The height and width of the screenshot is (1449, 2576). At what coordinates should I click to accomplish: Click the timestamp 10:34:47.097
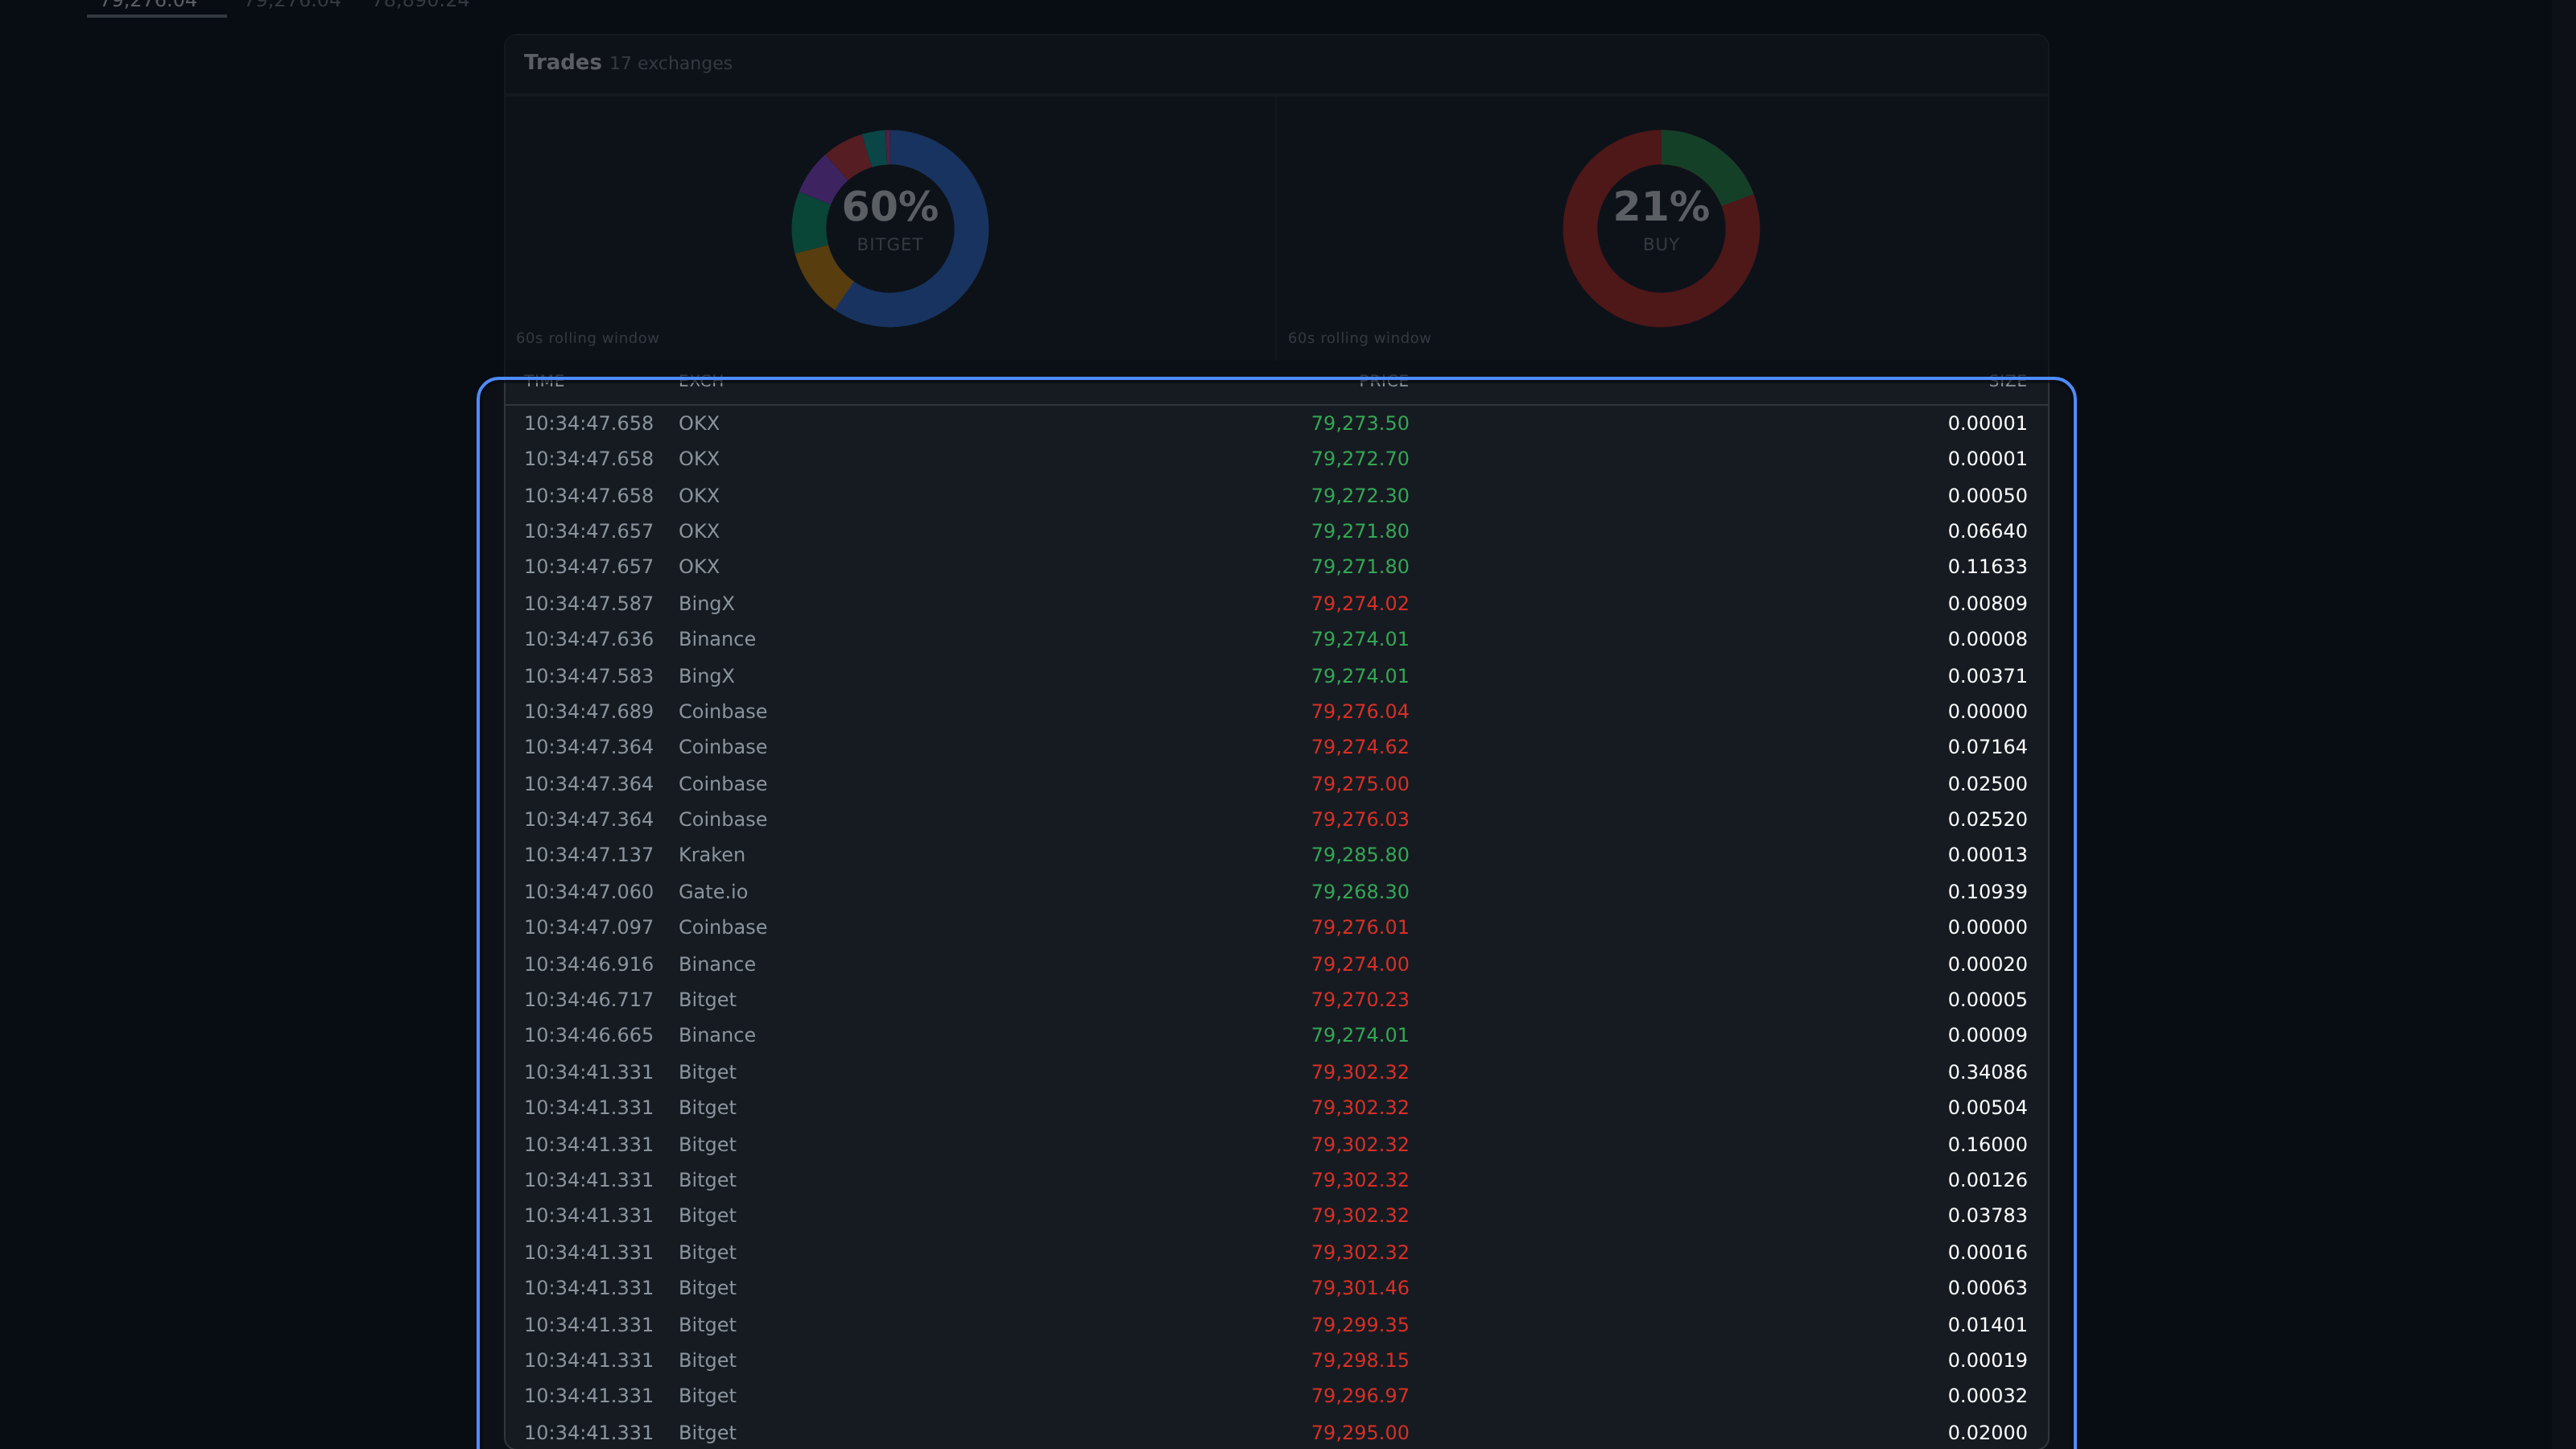coord(588,928)
